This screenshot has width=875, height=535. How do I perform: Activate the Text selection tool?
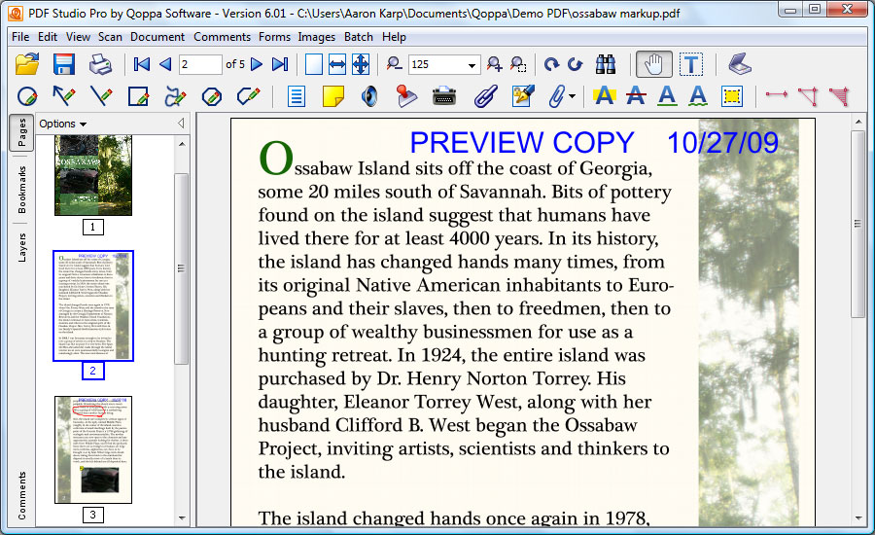(x=691, y=64)
